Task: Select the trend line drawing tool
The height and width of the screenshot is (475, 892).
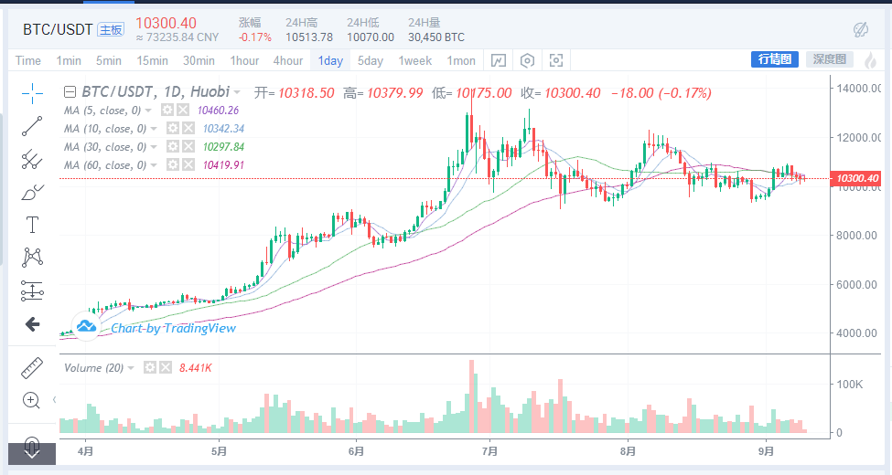Action: click(x=32, y=126)
